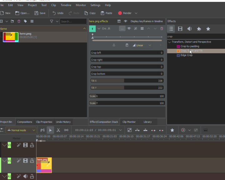The width and height of the screenshot is (225, 180).
Task: Click the tag icon in Project Bin toolbar
Action: [25, 21]
